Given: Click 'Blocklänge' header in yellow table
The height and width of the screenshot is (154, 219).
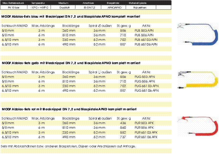Looking at the screenshot, I should point(71,72).
